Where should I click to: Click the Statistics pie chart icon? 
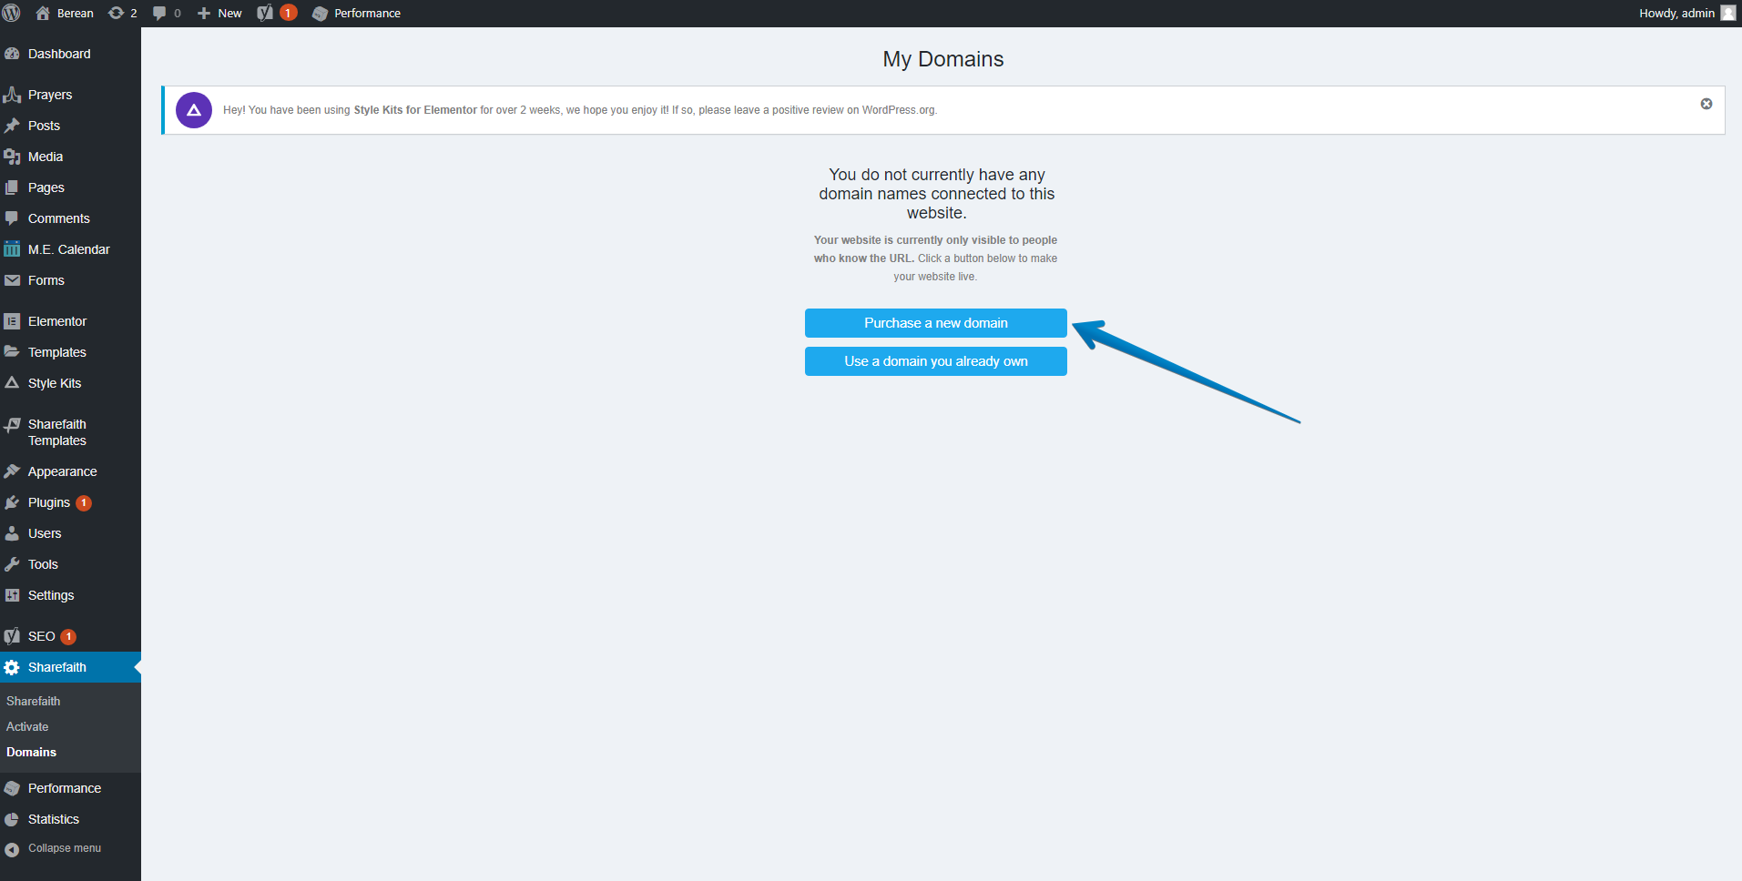click(12, 819)
